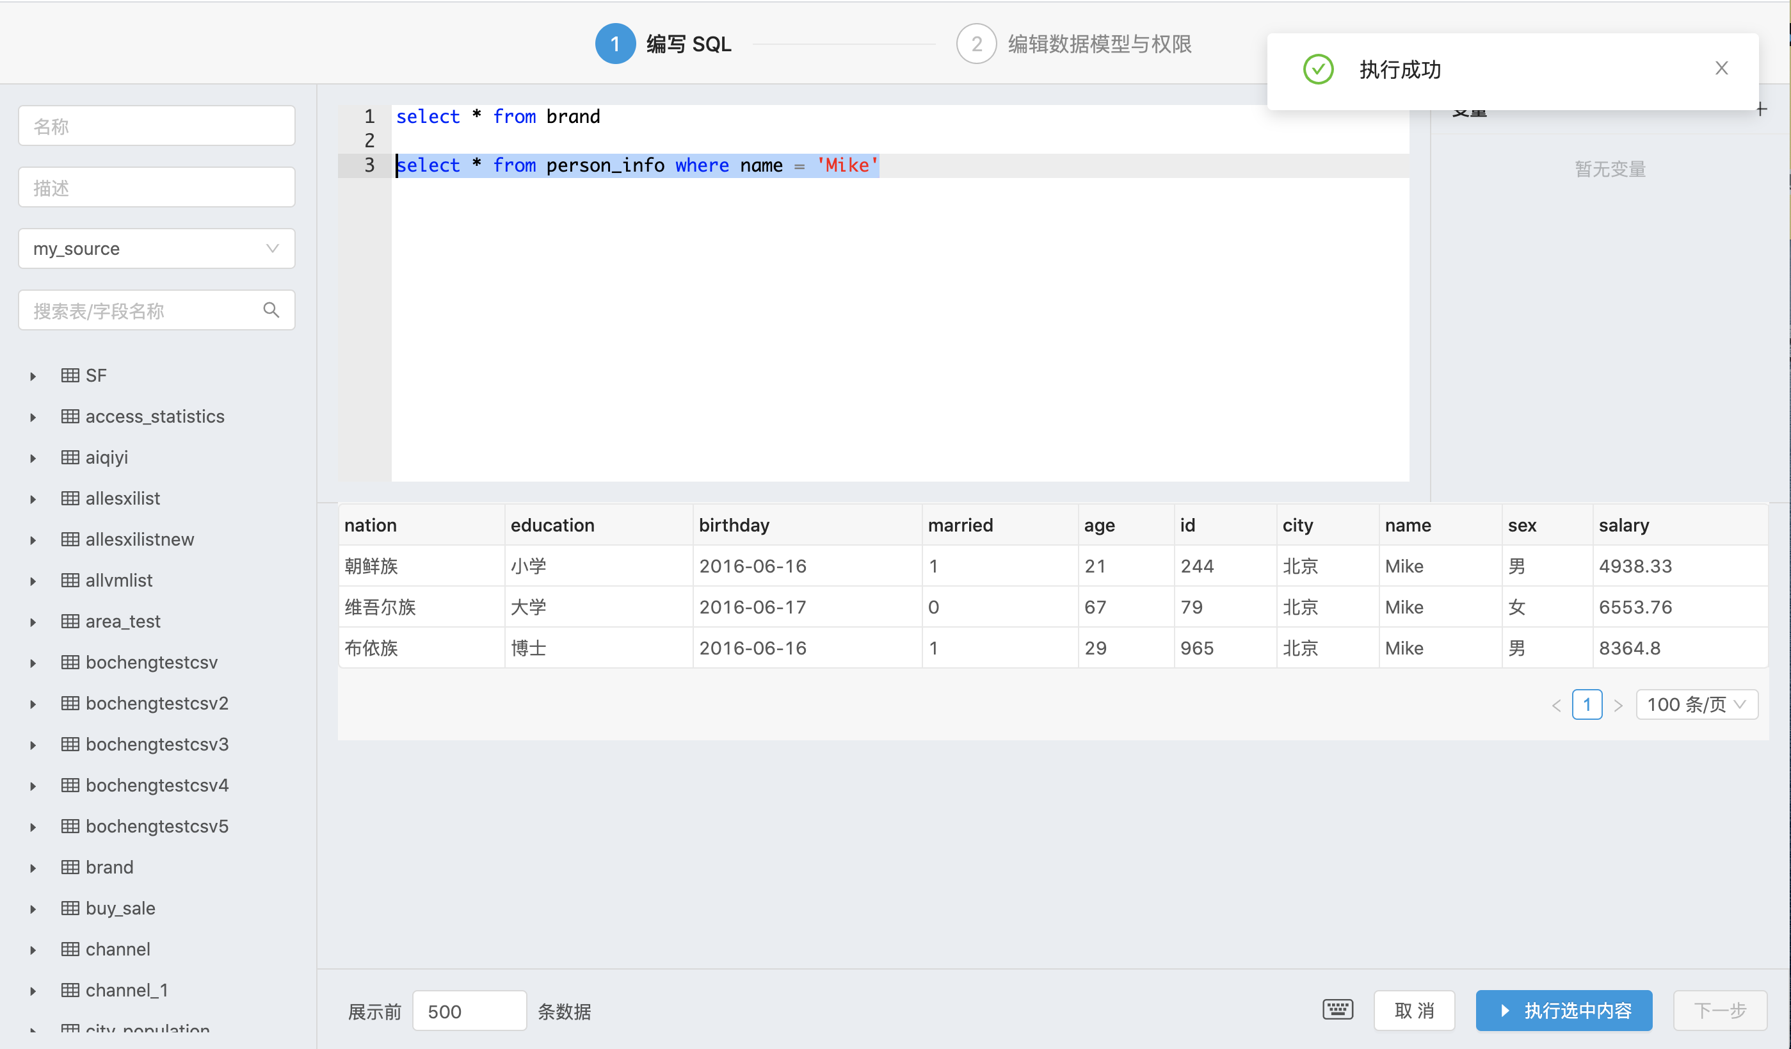The height and width of the screenshot is (1049, 1791).
Task: Go to previous results page arrow
Action: point(1557,705)
